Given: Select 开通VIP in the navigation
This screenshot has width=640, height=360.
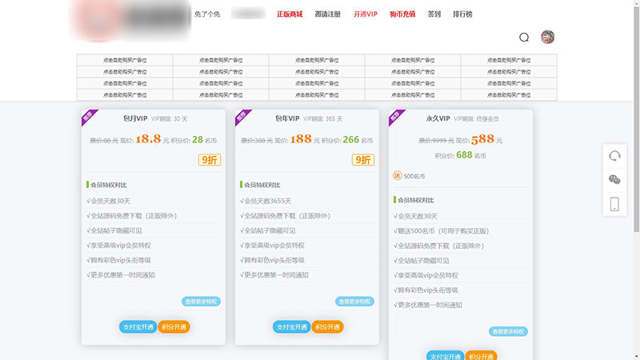Looking at the screenshot, I should (x=366, y=14).
